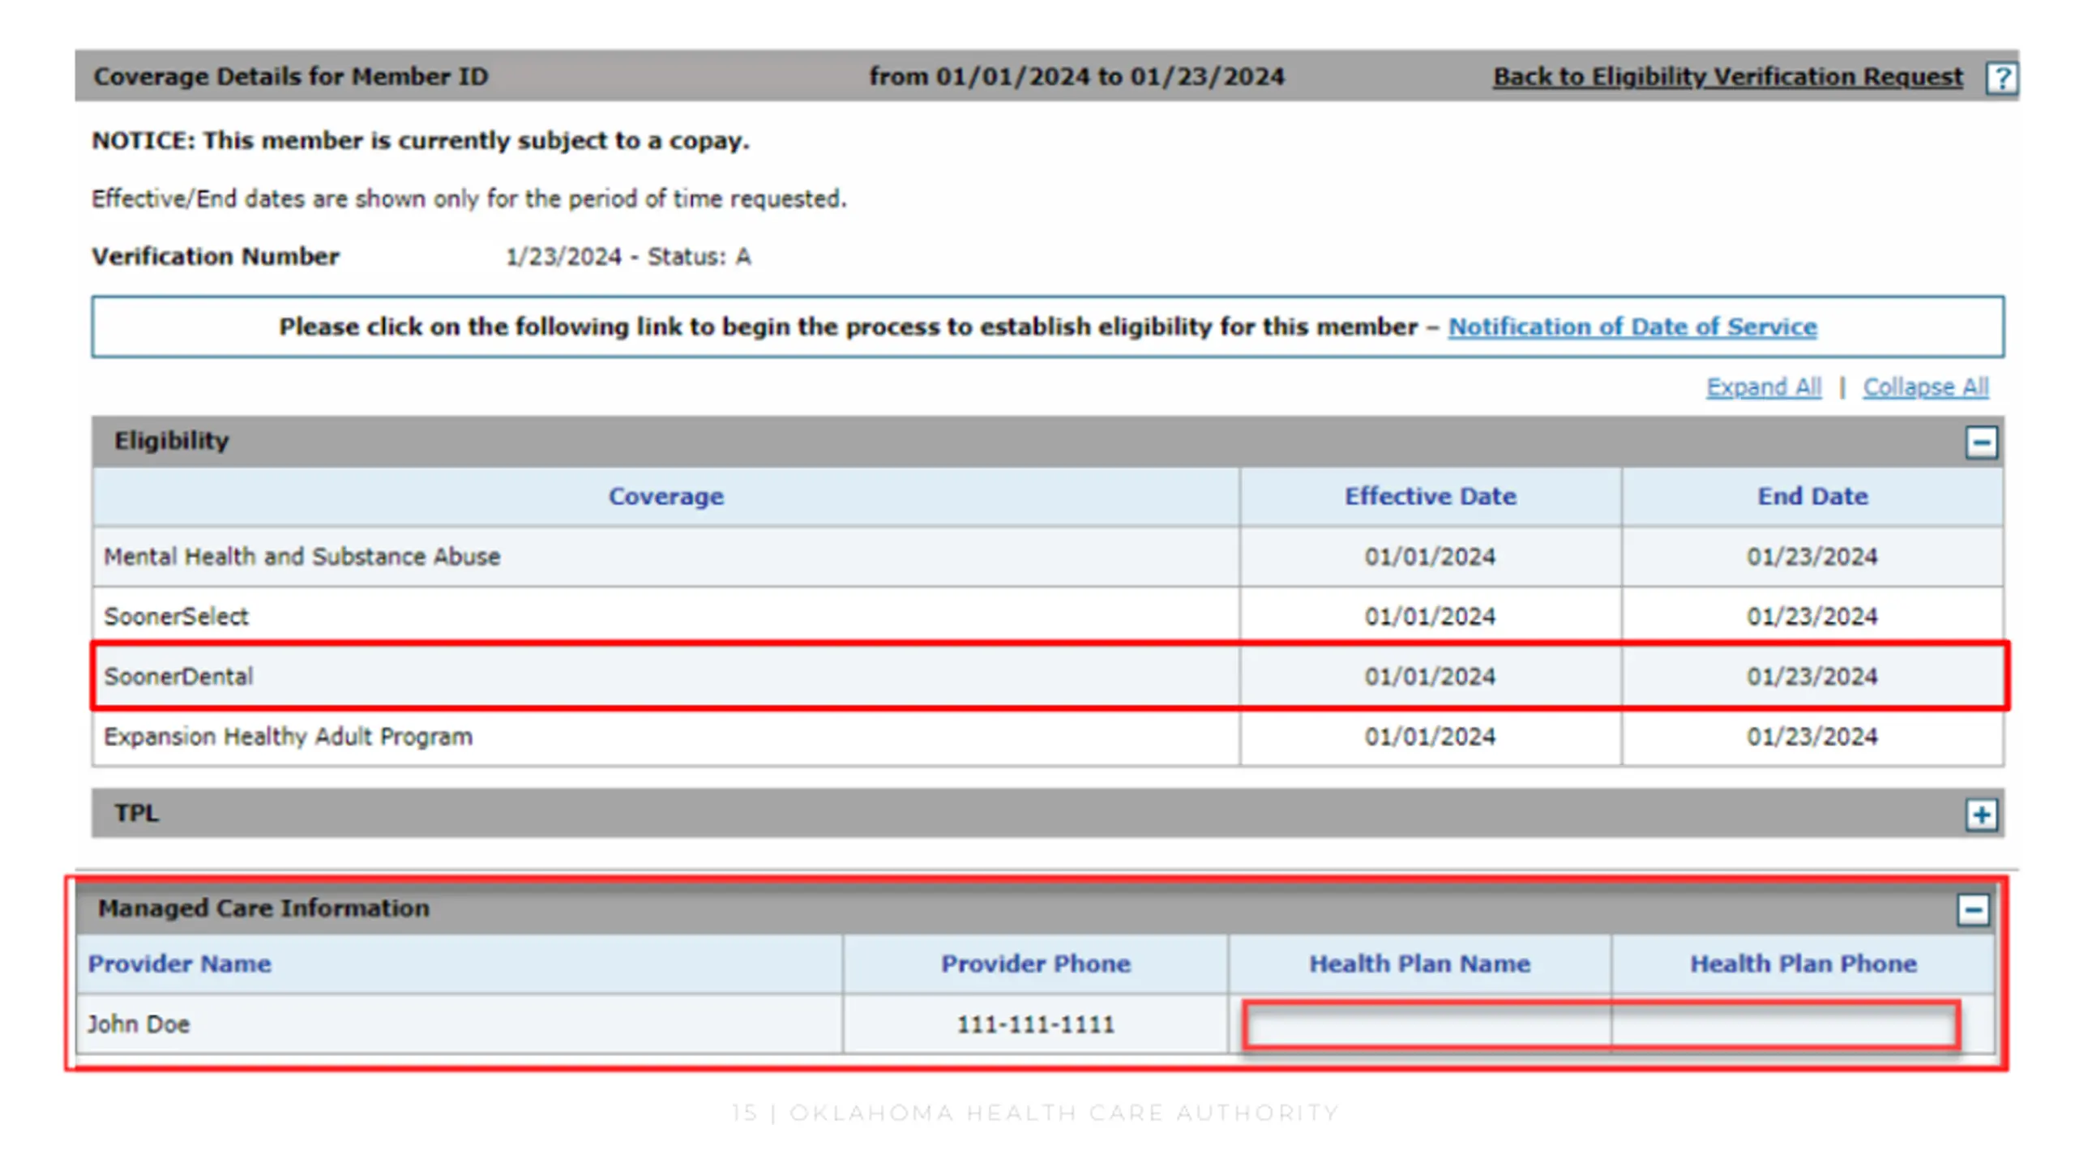Open Notification of Date of Service link
2075x1167 pixels.
(1632, 327)
